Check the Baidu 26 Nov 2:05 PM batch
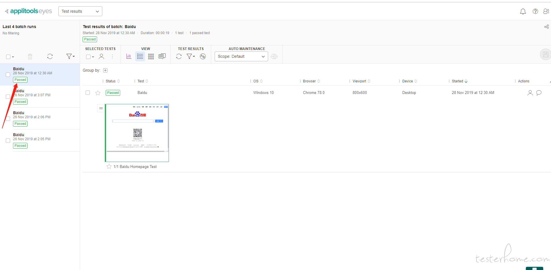 (x=8, y=140)
